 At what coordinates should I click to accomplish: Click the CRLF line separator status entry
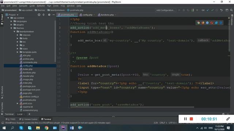click(x=163, y=123)
